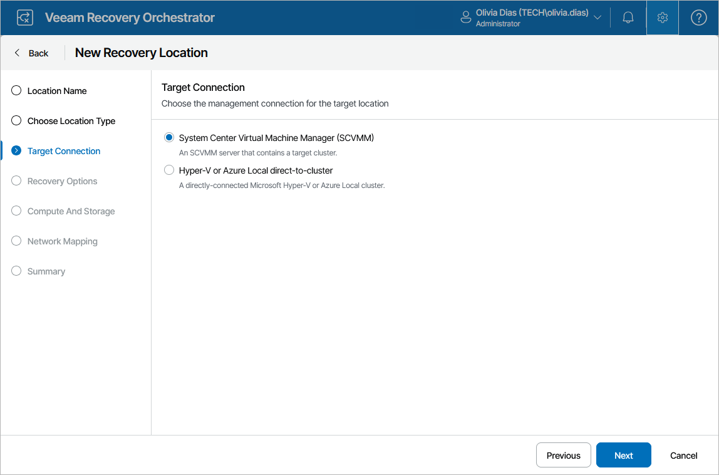719x475 pixels.
Task: Jump to the Compute And Storage step
Action: tap(71, 211)
